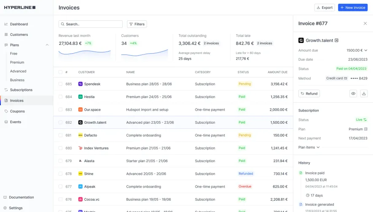373x212 pixels.
Task: Click the Overdue status for invoice 677
Action: pyautogui.click(x=245, y=187)
